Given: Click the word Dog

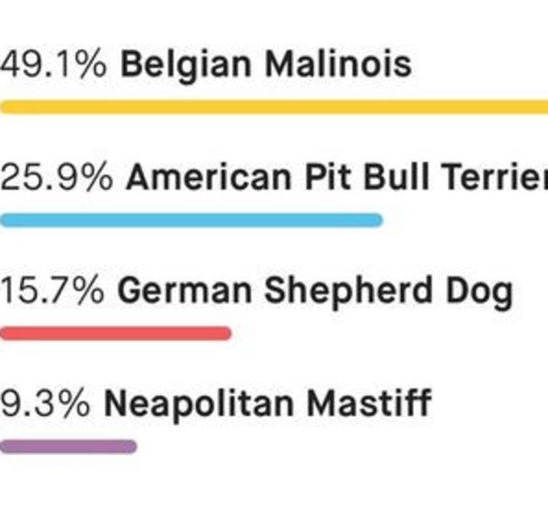Looking at the screenshot, I should coord(479,293).
